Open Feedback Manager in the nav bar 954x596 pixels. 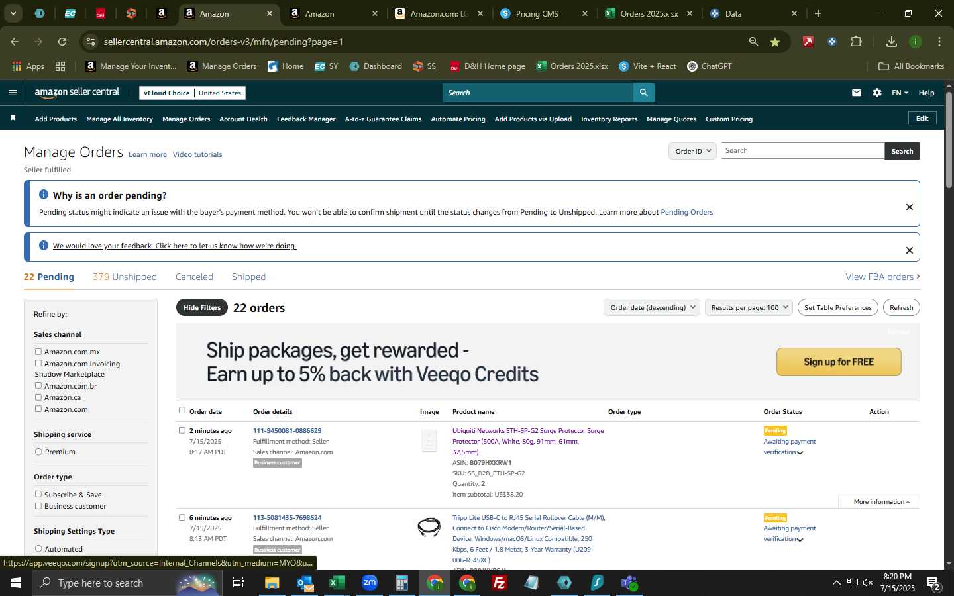click(306, 119)
